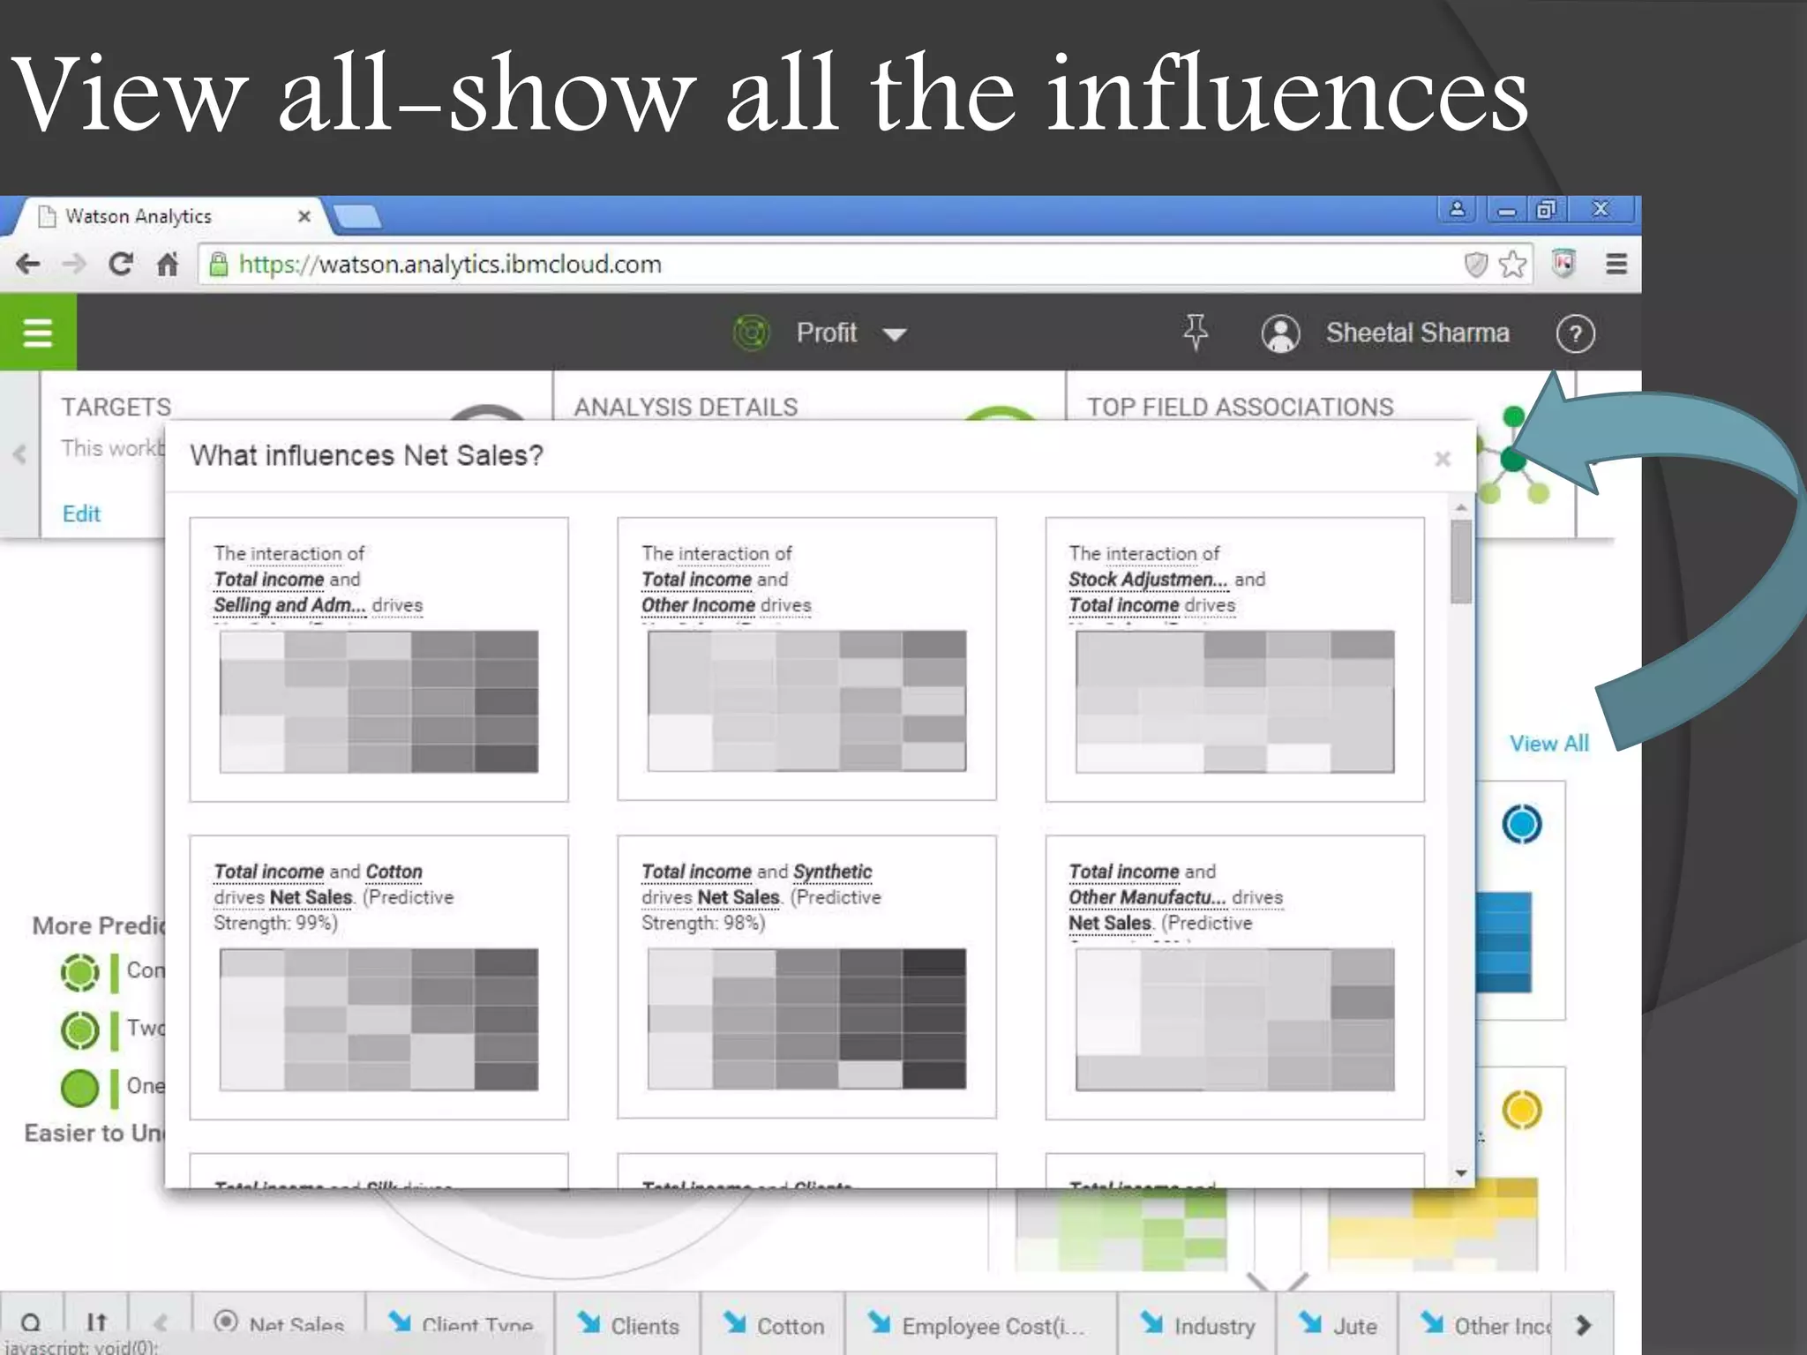The image size is (1807, 1355).
Task: Click the TOP FIELD ASSOCIATIONS panel heading
Action: click(x=1240, y=407)
